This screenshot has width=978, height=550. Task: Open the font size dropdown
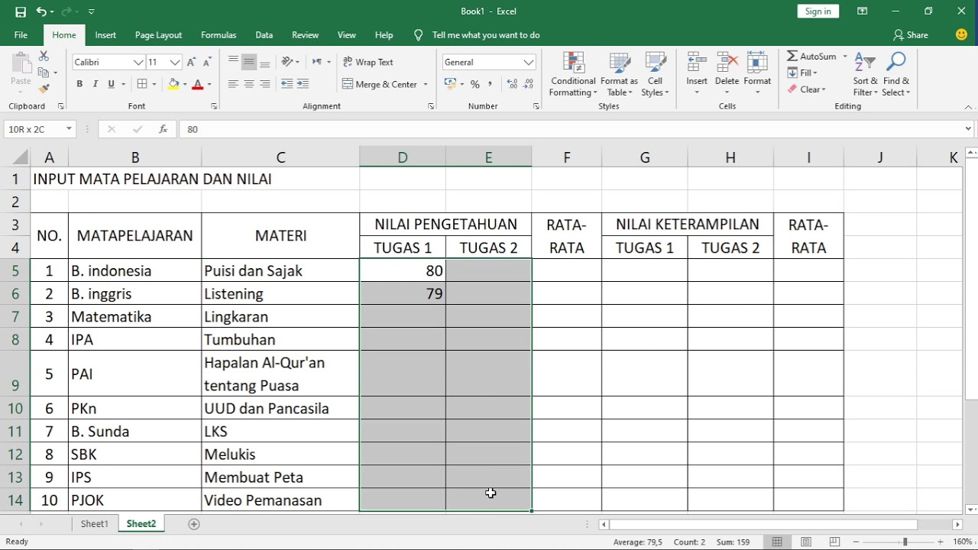pos(175,63)
